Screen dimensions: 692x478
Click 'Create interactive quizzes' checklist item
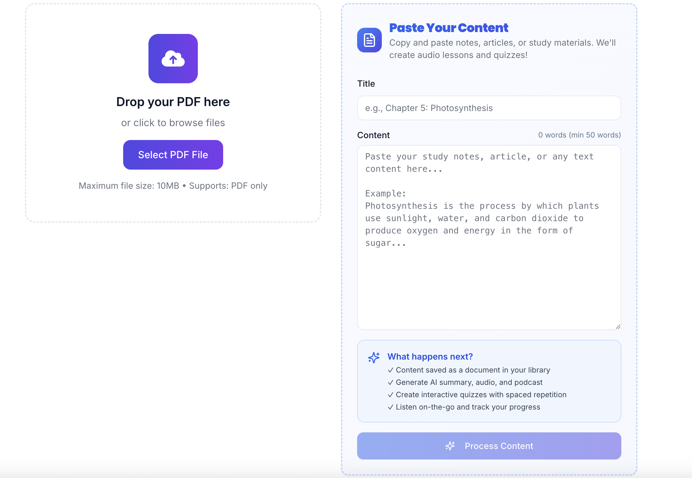click(x=481, y=395)
